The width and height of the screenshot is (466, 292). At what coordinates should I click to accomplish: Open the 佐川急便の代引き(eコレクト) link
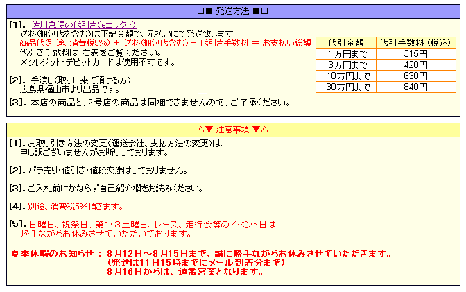pyautogui.click(x=83, y=24)
